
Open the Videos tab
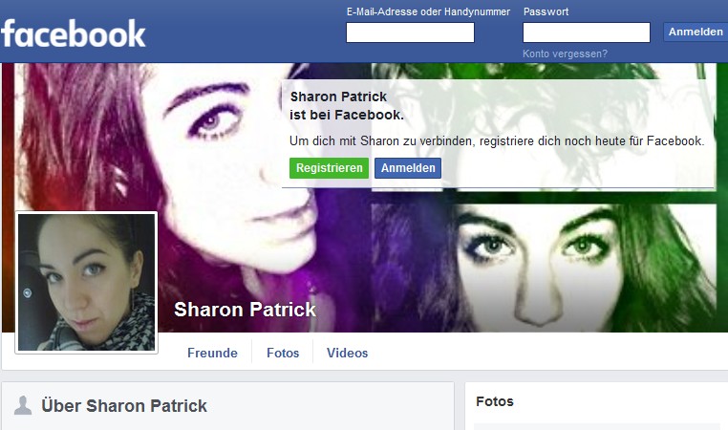tap(348, 353)
